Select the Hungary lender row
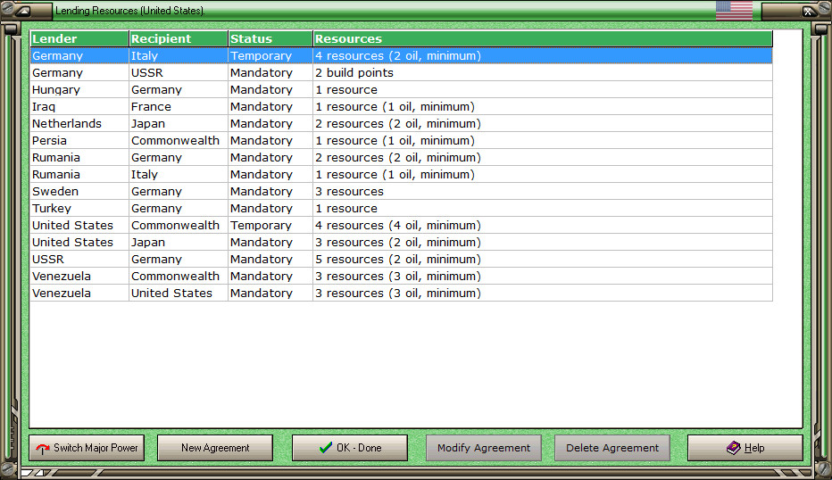 pos(401,89)
